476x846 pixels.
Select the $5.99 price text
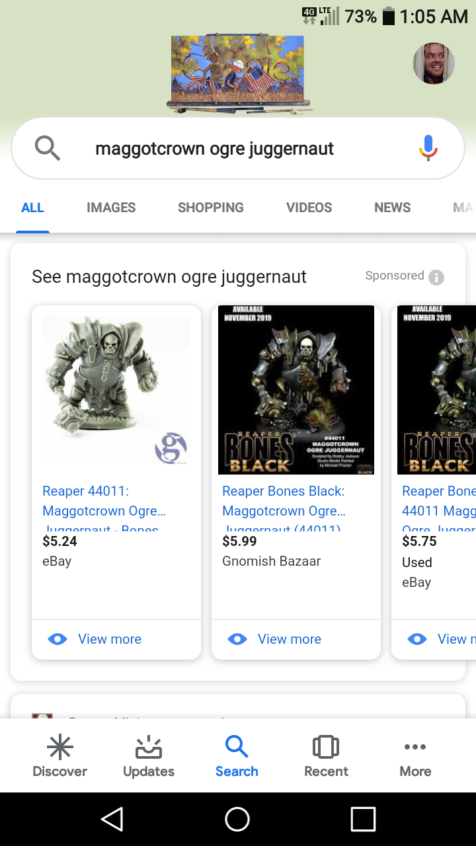pos(239,541)
